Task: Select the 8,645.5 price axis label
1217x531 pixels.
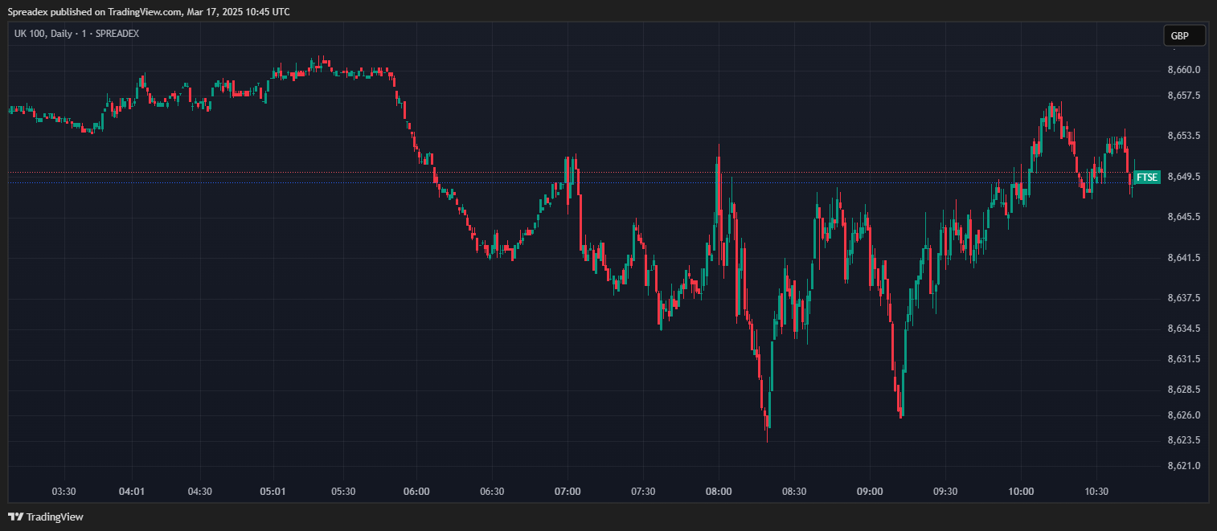Action: [x=1184, y=217]
